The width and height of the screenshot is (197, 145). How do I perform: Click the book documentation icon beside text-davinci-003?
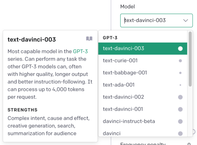point(89,39)
